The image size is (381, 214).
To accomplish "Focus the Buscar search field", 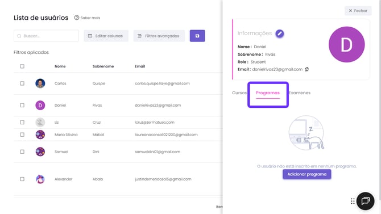I will (46, 36).
